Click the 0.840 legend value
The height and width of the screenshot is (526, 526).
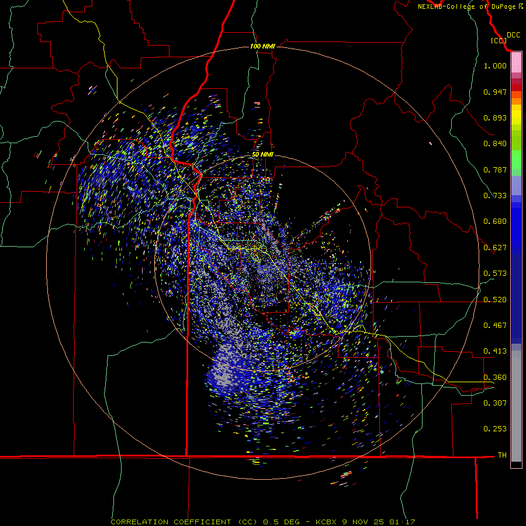point(495,144)
